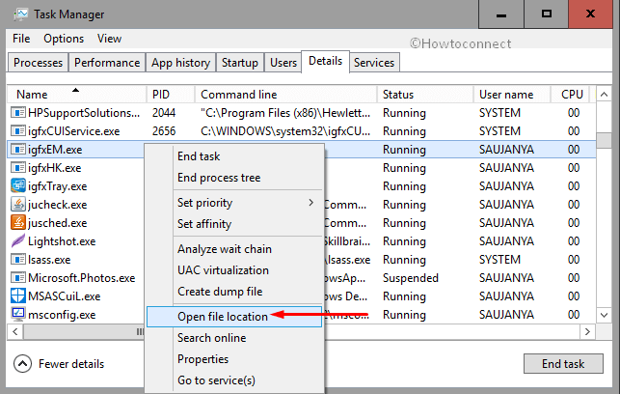Click the HPSupportSolutions process icon
The image size is (620, 394).
point(17,113)
